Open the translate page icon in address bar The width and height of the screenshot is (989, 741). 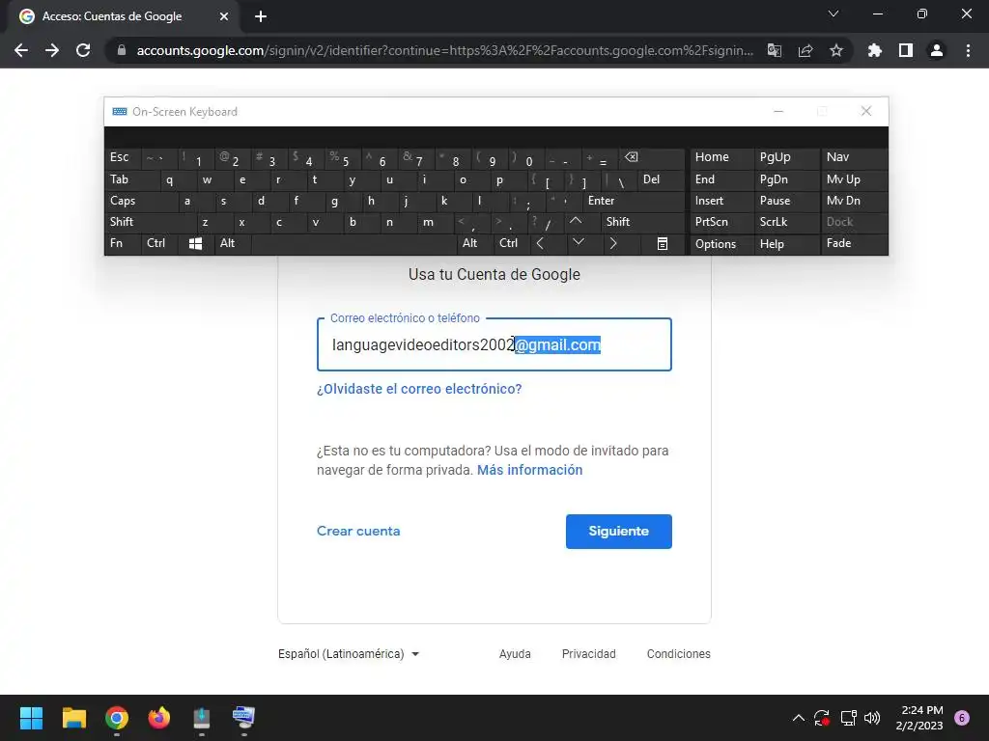(x=774, y=50)
